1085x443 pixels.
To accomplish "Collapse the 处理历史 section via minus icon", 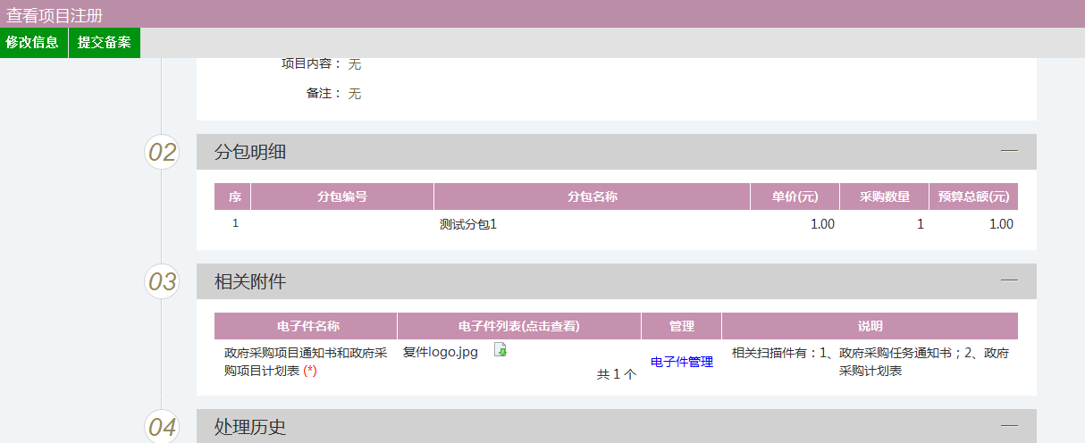I will click(1009, 426).
